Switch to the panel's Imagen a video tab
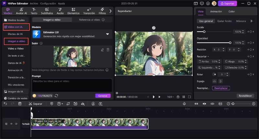Image resolution: width=259 pixels, height=139 pixels. coord(52,20)
